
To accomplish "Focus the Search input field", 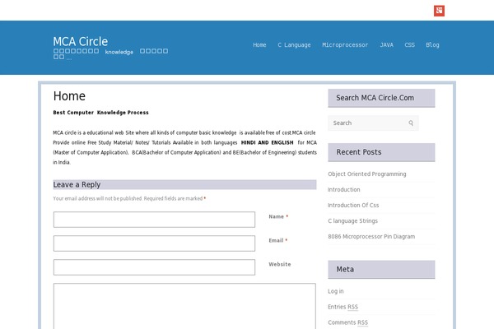I will [373, 123].
